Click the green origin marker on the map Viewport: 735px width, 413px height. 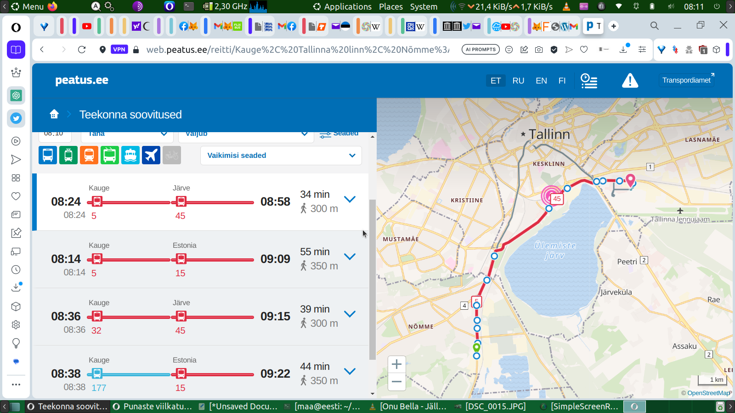coord(477,347)
